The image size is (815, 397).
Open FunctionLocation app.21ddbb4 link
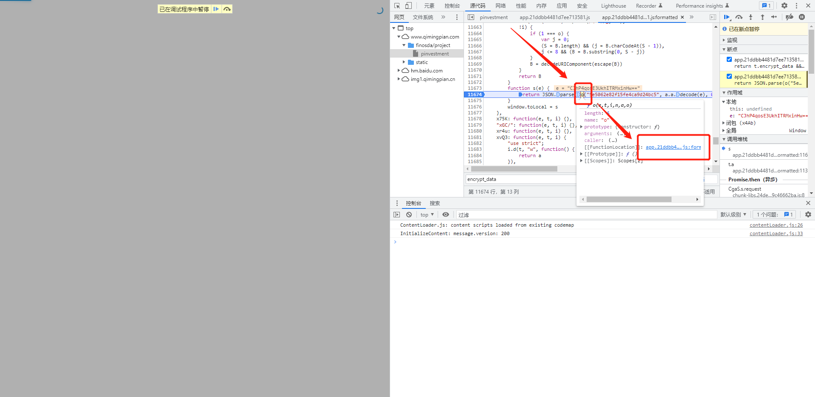673,147
